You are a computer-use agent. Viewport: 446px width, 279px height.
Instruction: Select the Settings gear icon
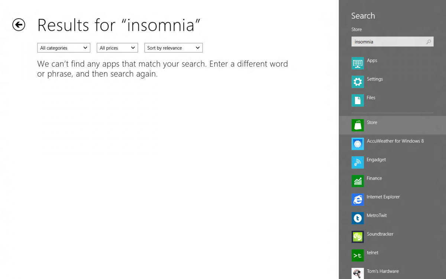point(358,82)
